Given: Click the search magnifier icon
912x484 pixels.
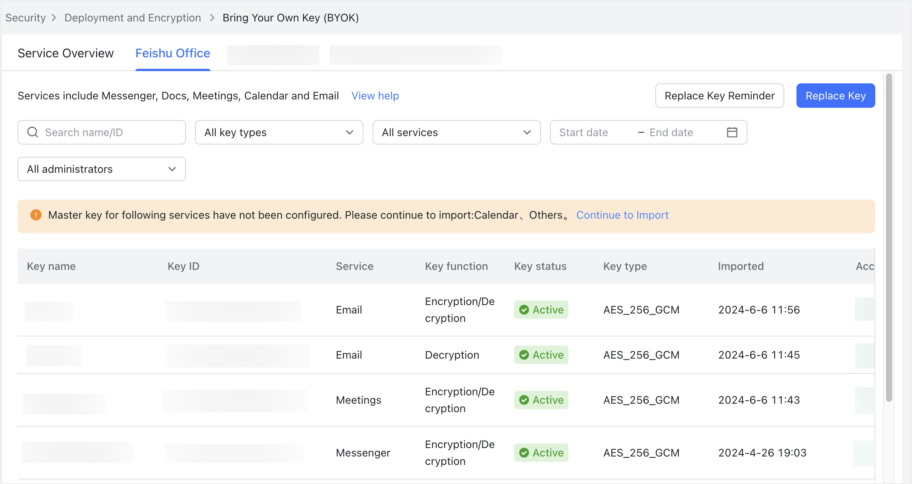Looking at the screenshot, I should [x=33, y=132].
